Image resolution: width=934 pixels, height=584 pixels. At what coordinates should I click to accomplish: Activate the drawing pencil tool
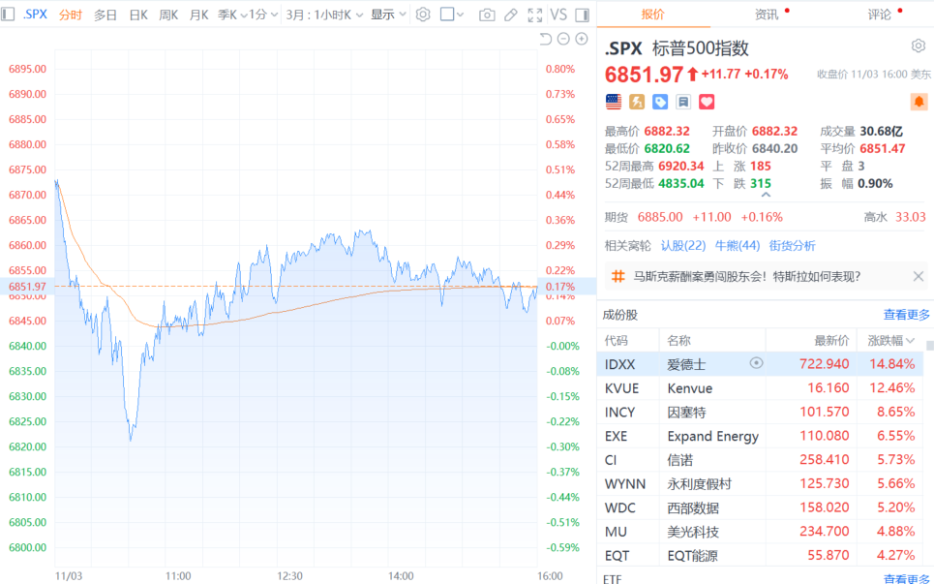[x=510, y=15]
